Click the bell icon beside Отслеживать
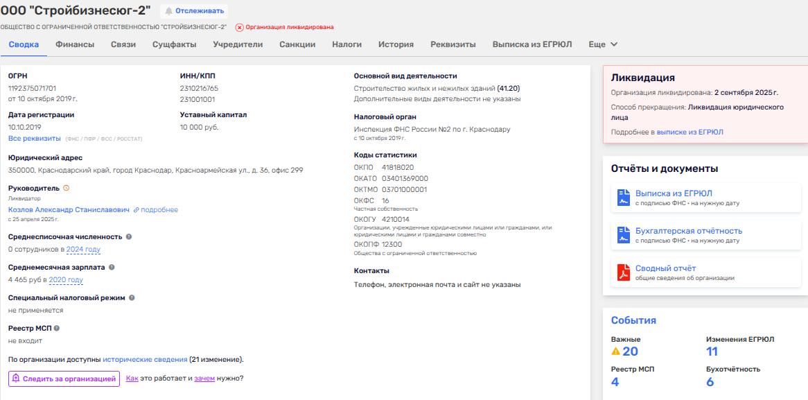808x400 pixels. 168,11
